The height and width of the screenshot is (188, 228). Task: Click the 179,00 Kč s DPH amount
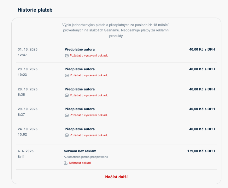(201, 151)
